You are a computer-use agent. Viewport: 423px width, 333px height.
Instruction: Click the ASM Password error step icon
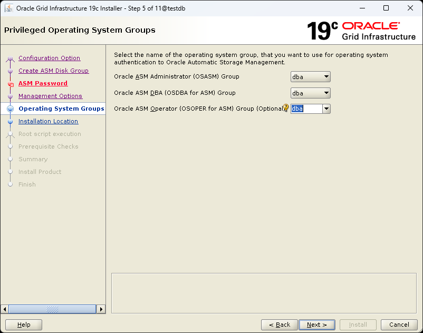(x=11, y=84)
